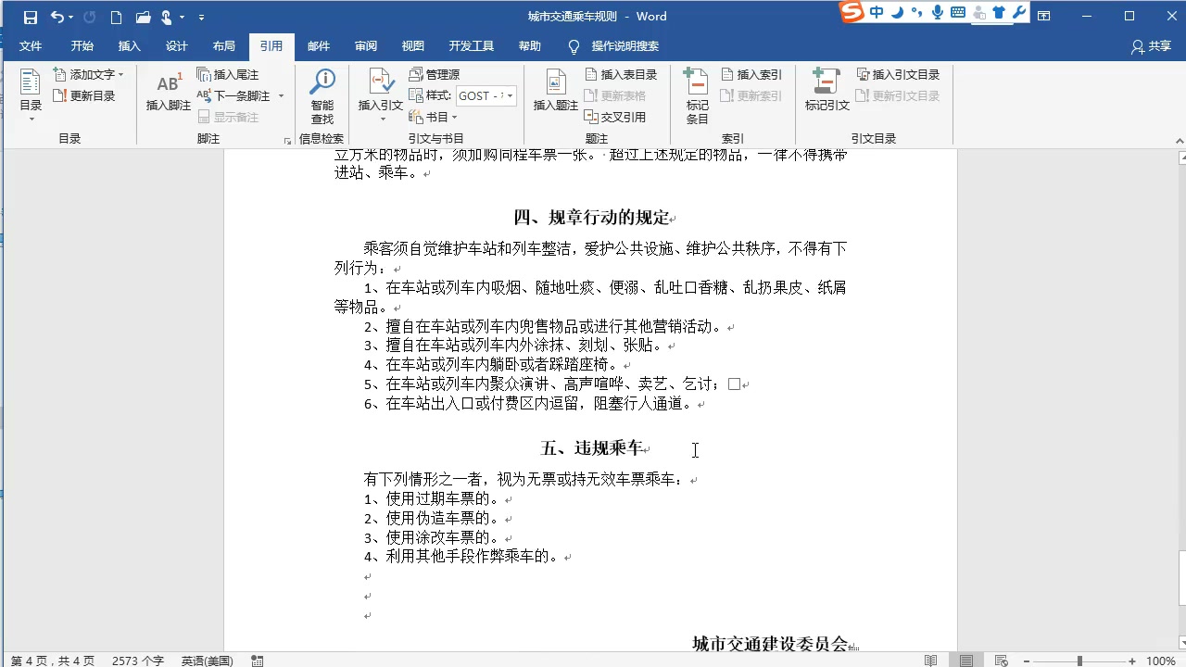The height and width of the screenshot is (667, 1186).
Task: Click 标记条目 to mark an index entry
Action: pyautogui.click(x=696, y=96)
